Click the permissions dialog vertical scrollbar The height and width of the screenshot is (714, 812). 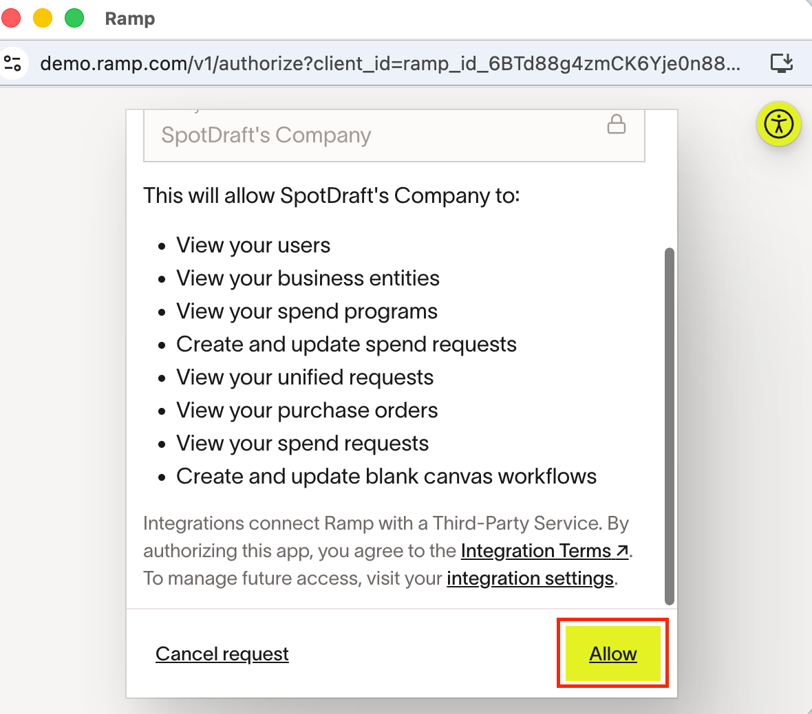[x=669, y=426]
